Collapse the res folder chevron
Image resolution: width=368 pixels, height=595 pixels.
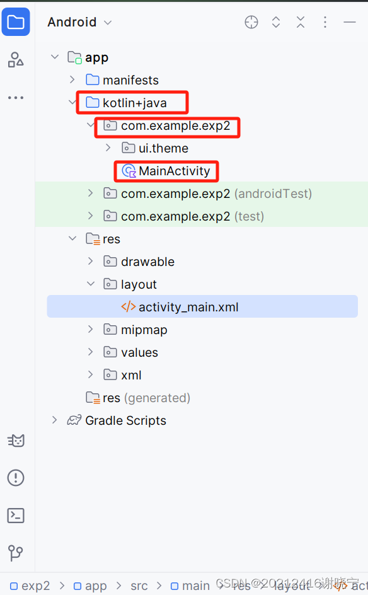pos(72,239)
